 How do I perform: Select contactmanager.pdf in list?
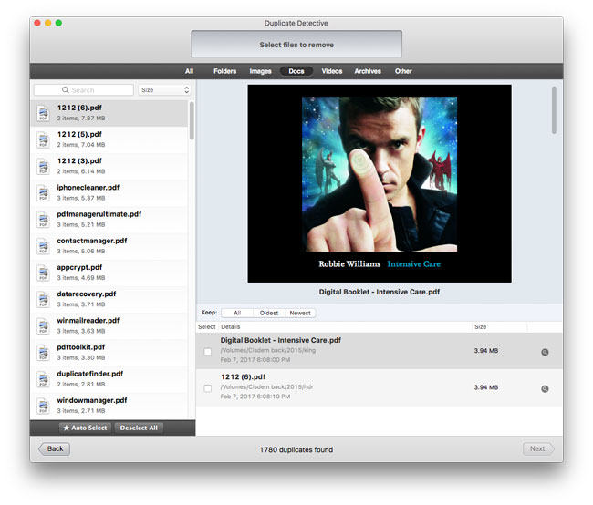109,246
